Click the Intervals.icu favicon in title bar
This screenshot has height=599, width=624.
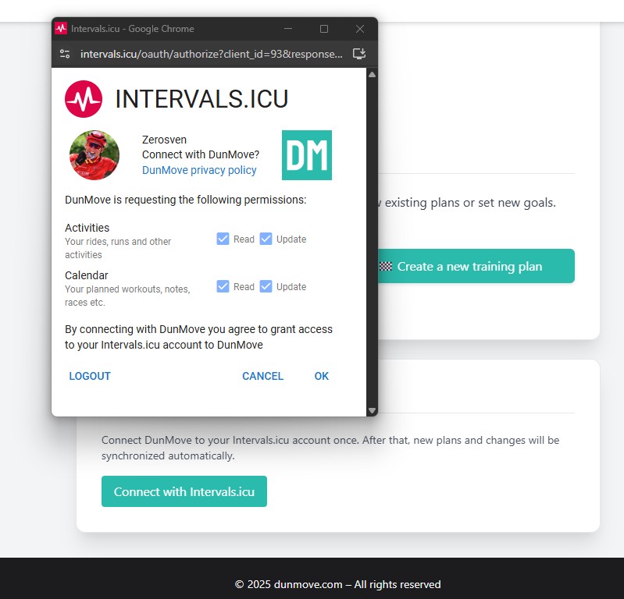point(61,29)
